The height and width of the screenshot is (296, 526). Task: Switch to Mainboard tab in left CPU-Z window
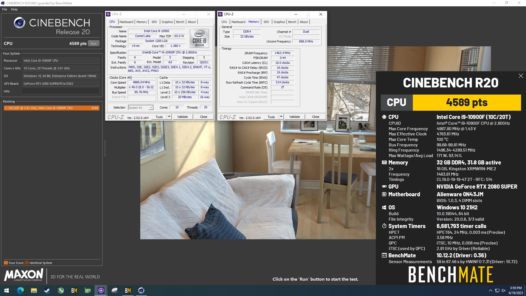point(126,22)
